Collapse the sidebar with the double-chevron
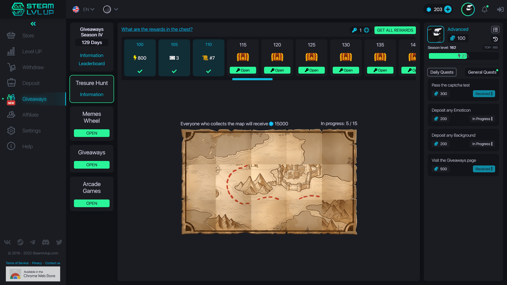Image resolution: width=507 pixels, height=285 pixels. [x=33, y=24]
